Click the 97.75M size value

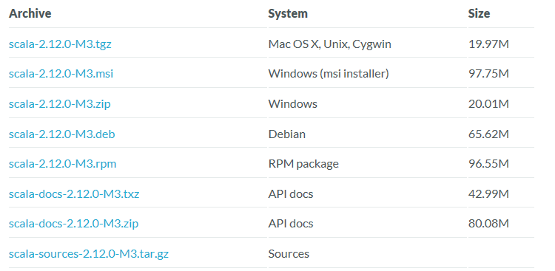(x=488, y=74)
